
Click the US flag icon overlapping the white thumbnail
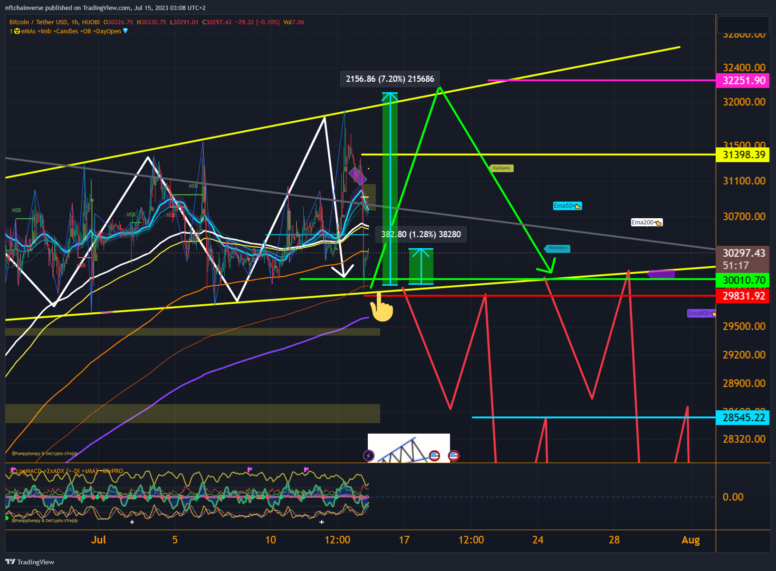tap(434, 455)
